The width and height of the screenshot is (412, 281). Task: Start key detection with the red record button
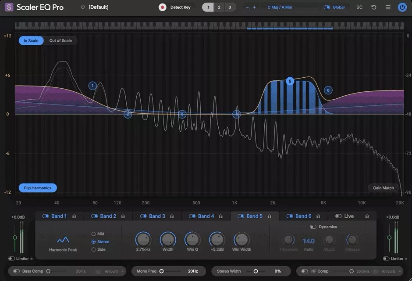tap(162, 7)
